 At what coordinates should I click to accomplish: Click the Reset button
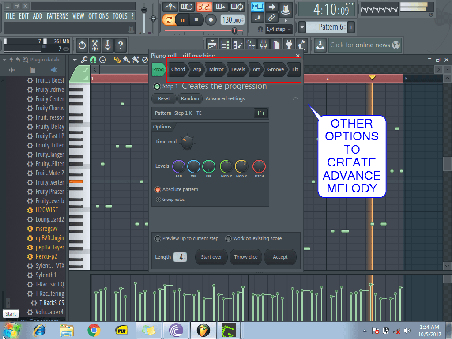click(x=164, y=98)
